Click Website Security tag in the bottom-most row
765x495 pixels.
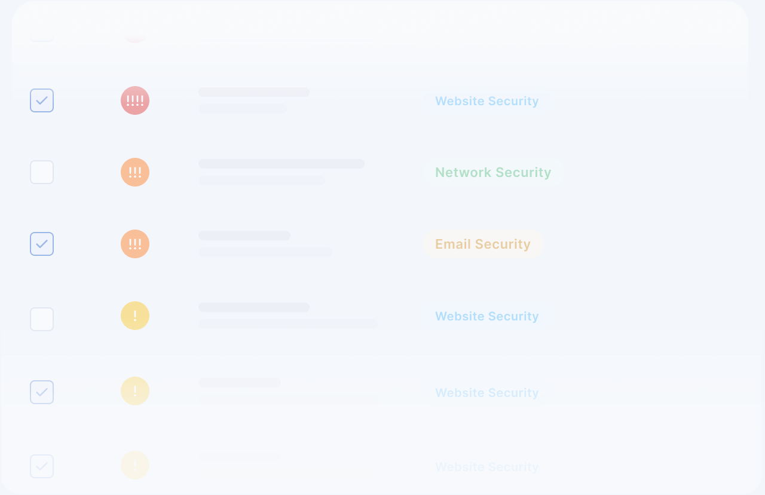(487, 467)
